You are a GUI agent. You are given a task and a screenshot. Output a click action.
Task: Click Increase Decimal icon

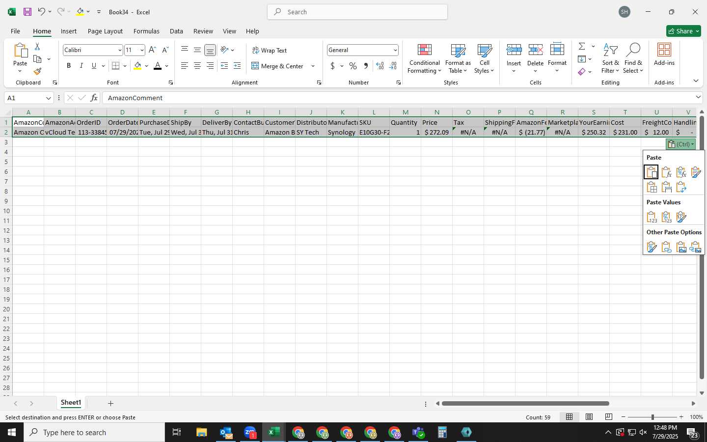(380, 66)
